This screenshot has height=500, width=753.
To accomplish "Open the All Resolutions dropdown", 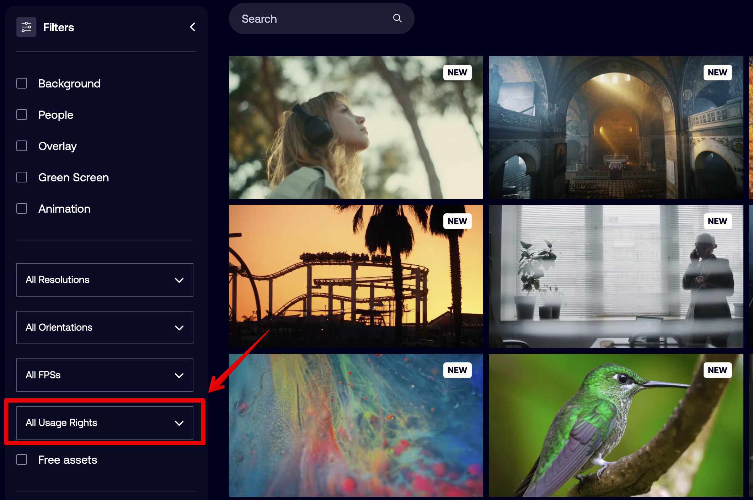I will coord(105,280).
